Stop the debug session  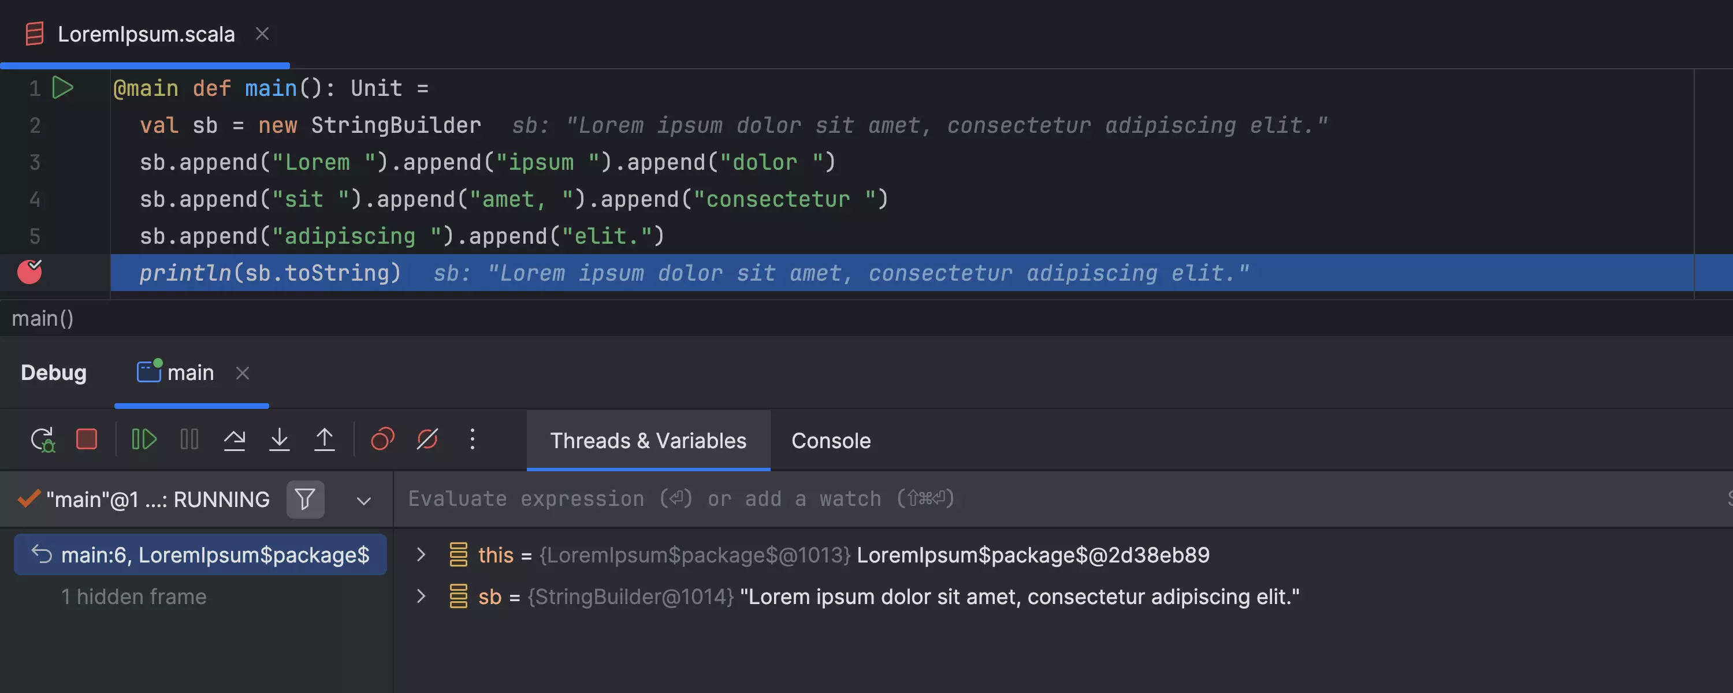point(87,439)
